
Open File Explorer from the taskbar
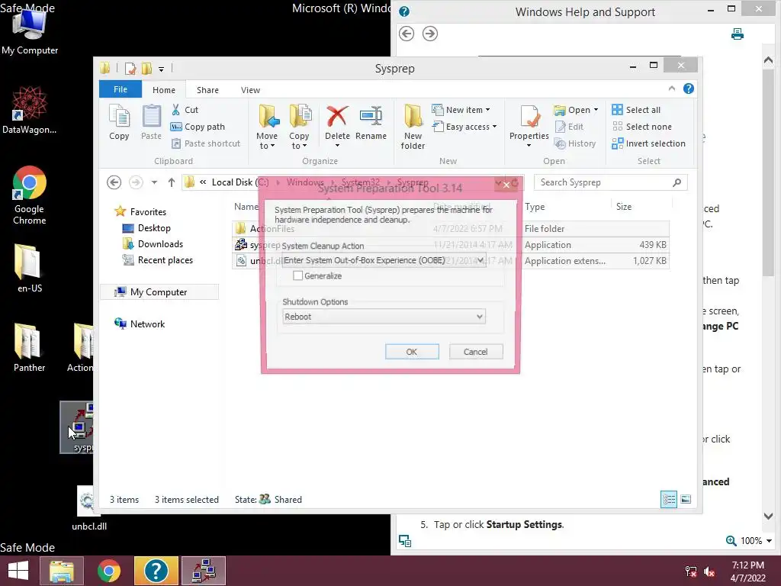point(61,571)
